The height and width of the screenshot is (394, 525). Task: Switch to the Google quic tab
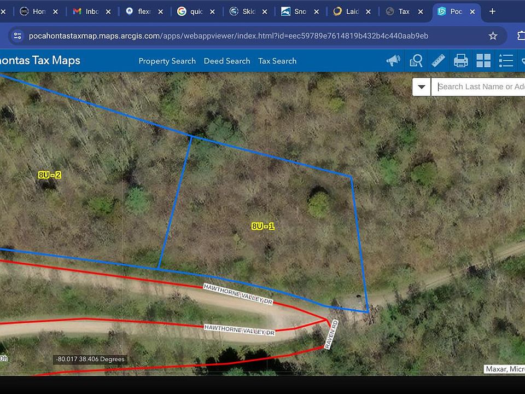191,11
